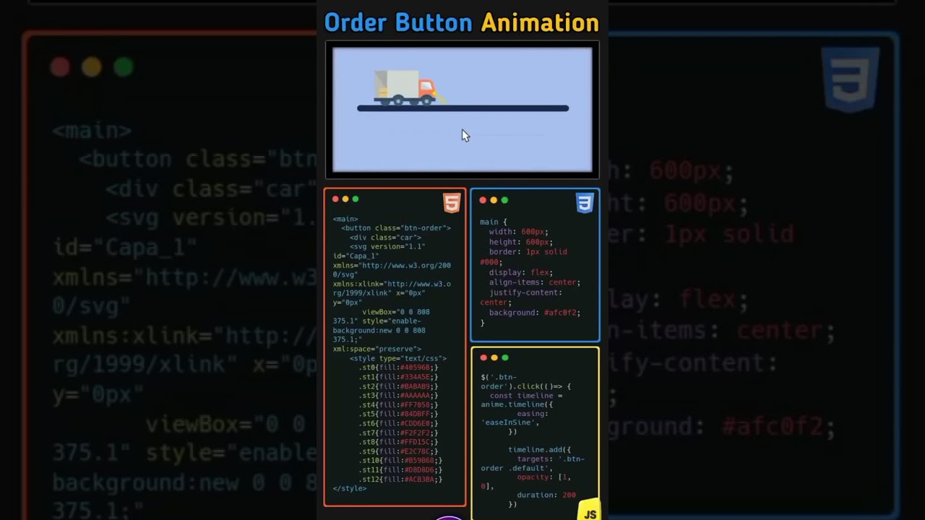Click the "order').click(()=> {" line in the JS panel
925x520 pixels.
coord(526,386)
